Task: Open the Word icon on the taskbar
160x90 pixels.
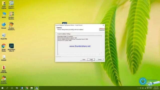Action: pyautogui.click(x=22, y=88)
